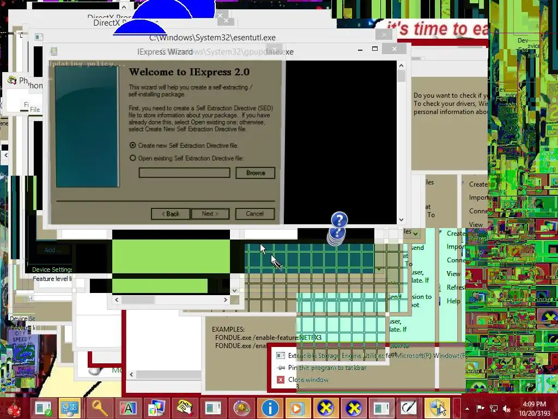Viewport: 558px width, 419px height.
Task: Switch to the Device Settings tab
Action: click(52, 270)
